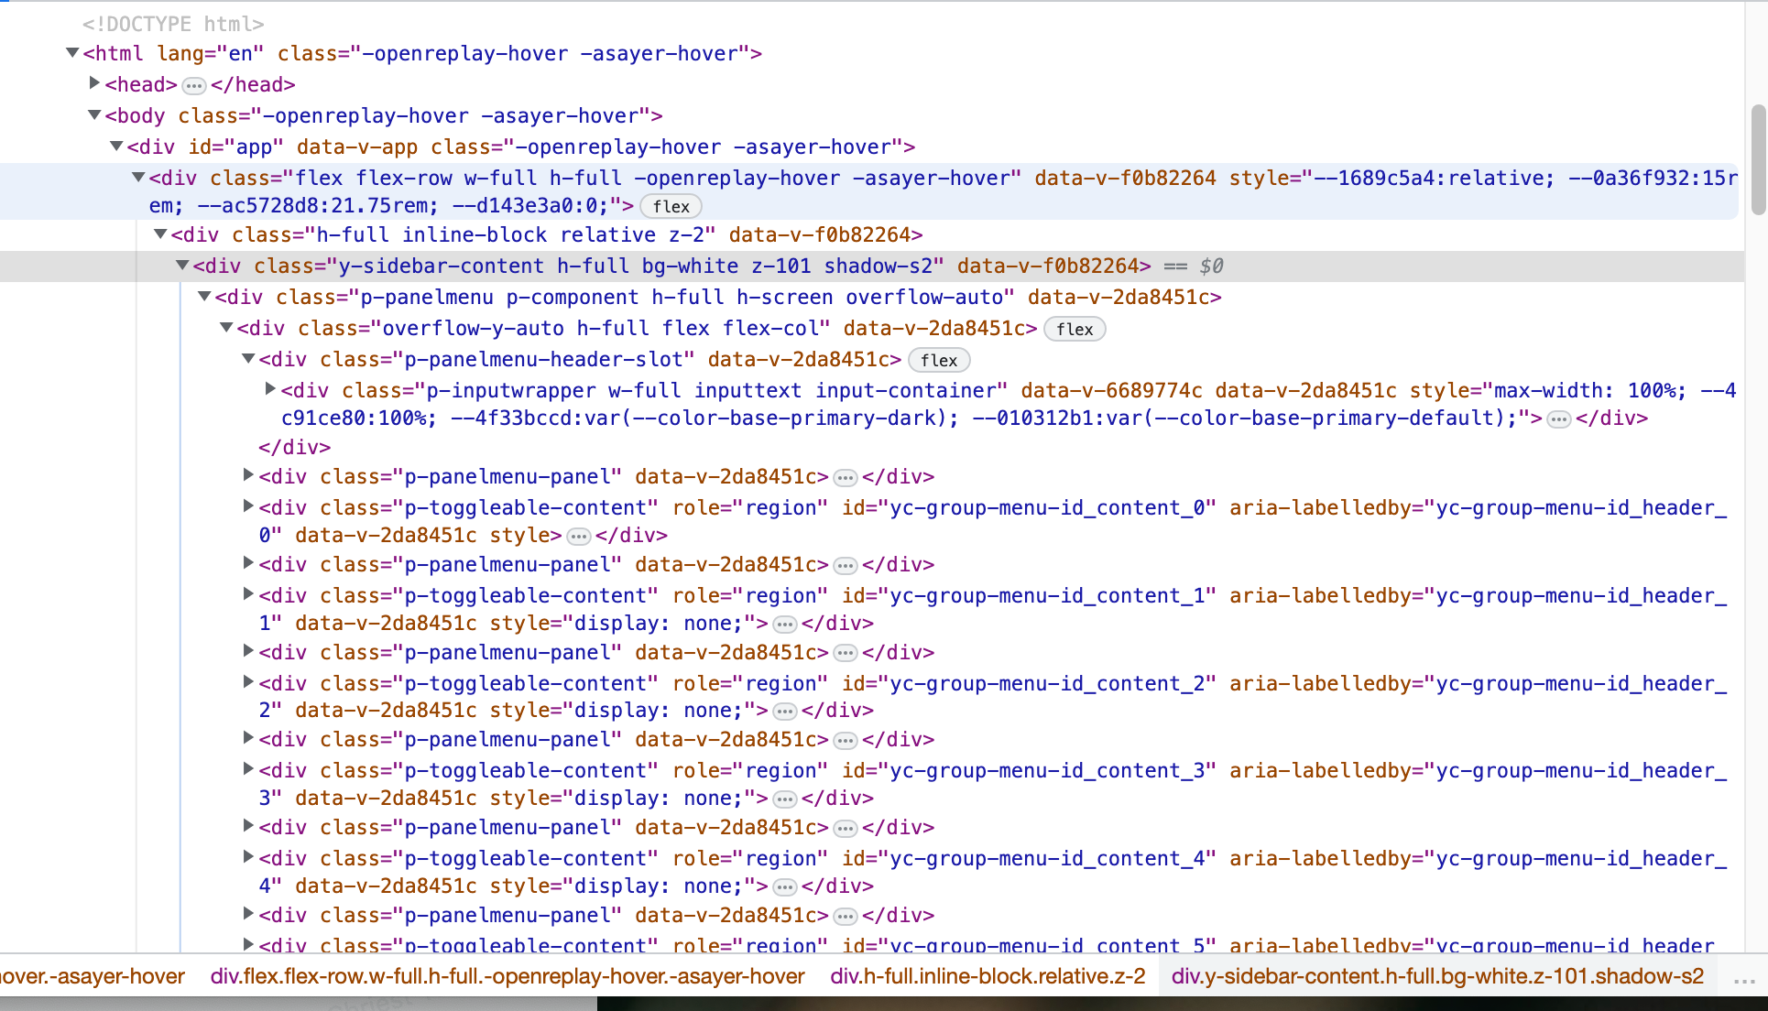Click ellipsis in yc-group-menu-id_content_1 div
This screenshot has width=1768, height=1011.
coord(784,624)
